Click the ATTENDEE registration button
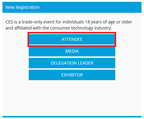This screenshot has height=119, width=144. [x=72, y=39]
